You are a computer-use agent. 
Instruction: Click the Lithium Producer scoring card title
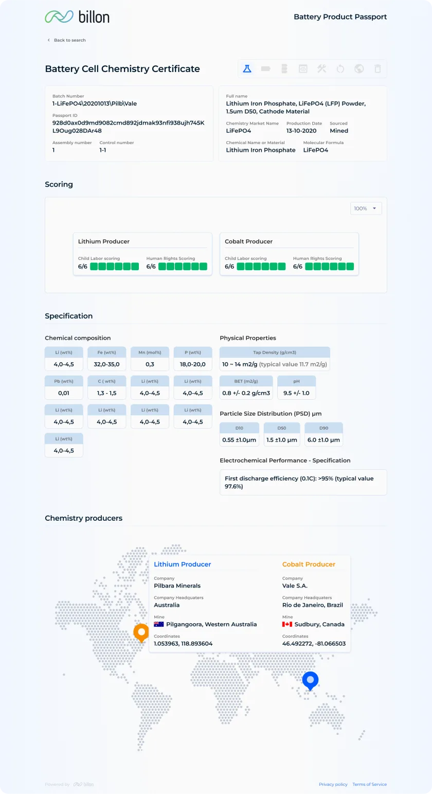104,241
